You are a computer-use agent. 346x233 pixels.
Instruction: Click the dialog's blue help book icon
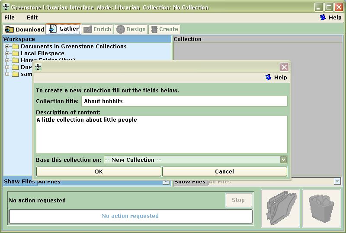click(268, 77)
